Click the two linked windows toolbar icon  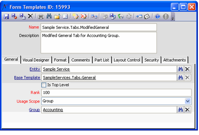pyautogui.click(x=94, y=16)
